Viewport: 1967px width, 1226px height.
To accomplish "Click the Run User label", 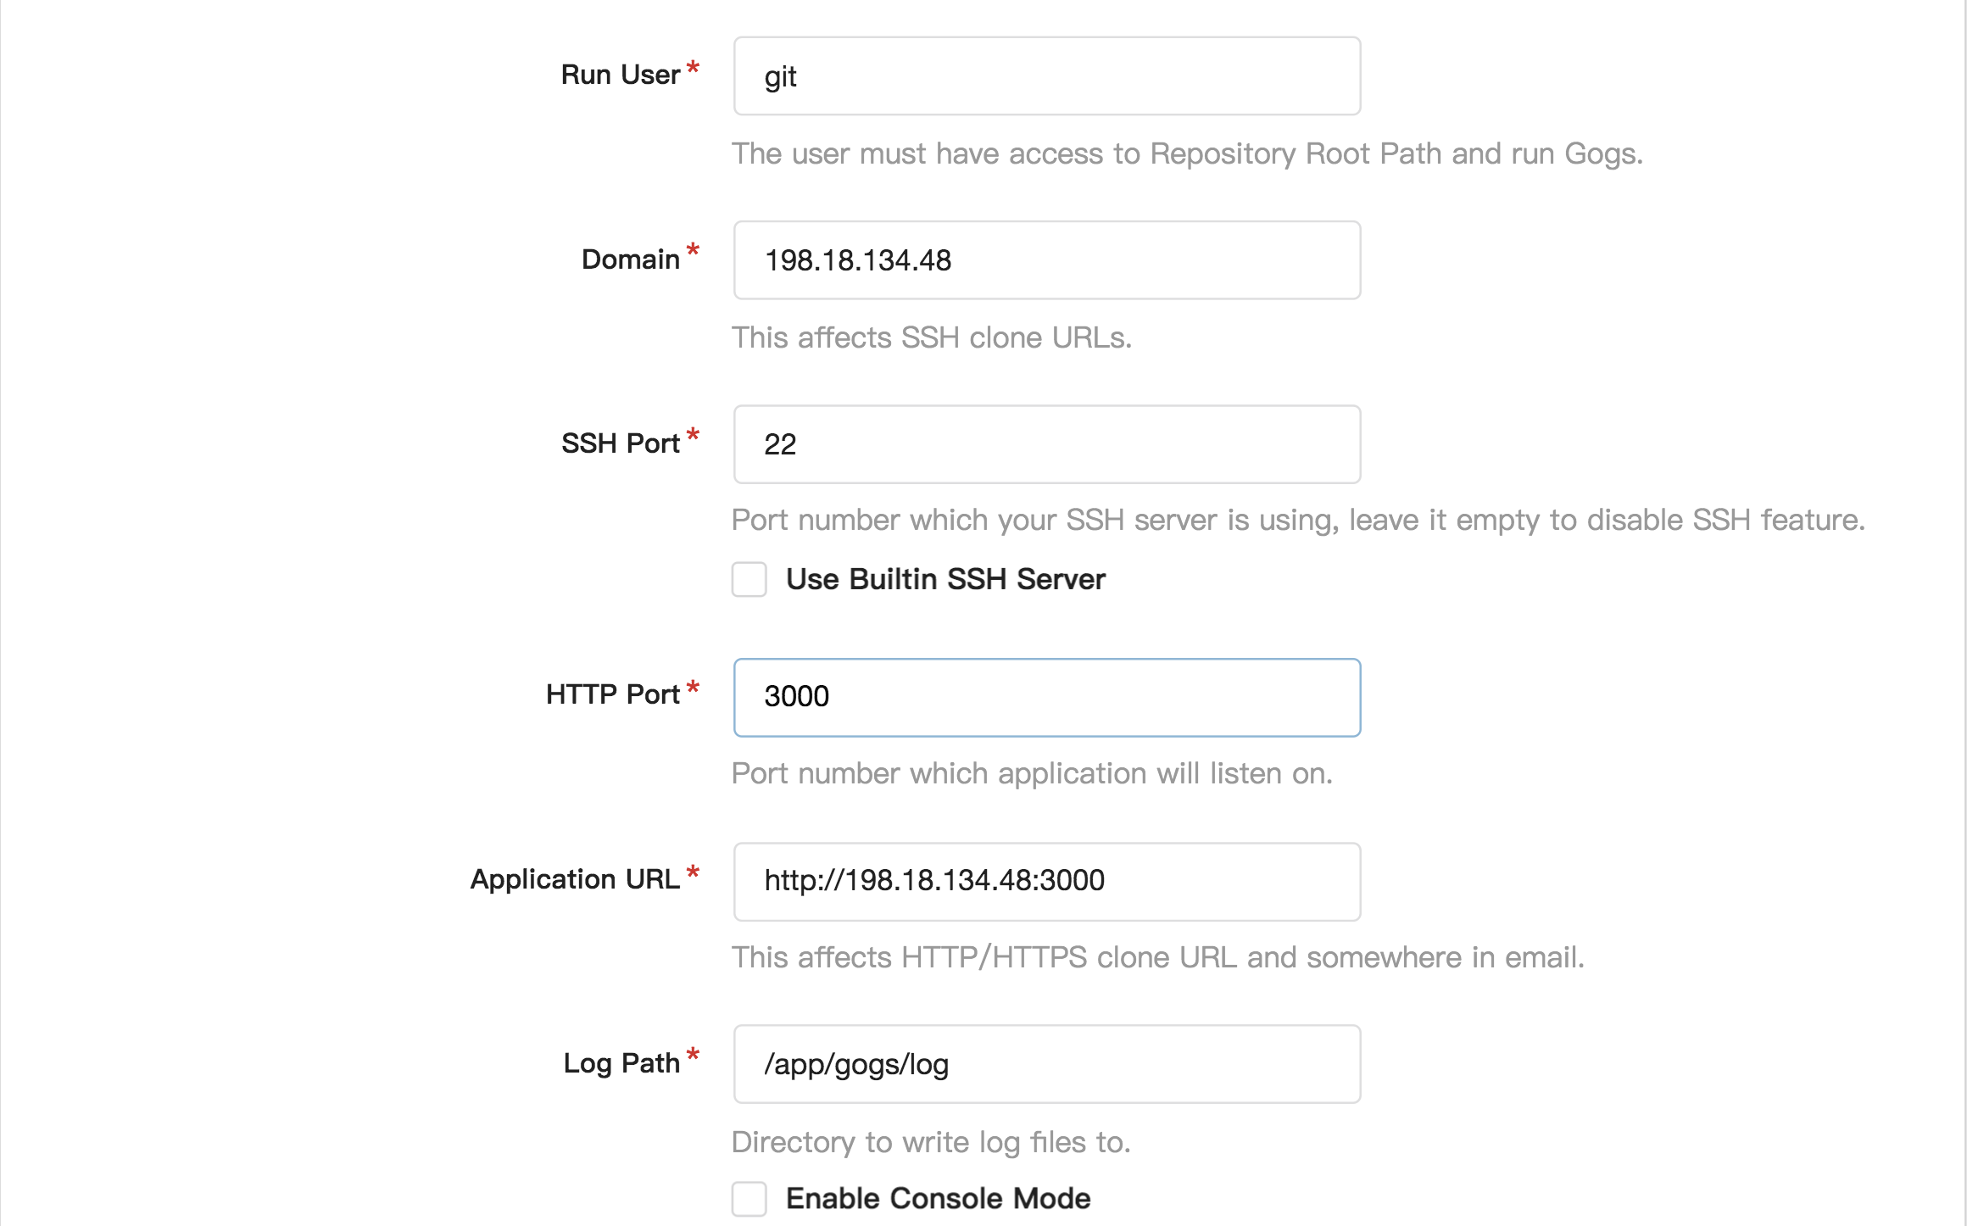I will point(620,75).
